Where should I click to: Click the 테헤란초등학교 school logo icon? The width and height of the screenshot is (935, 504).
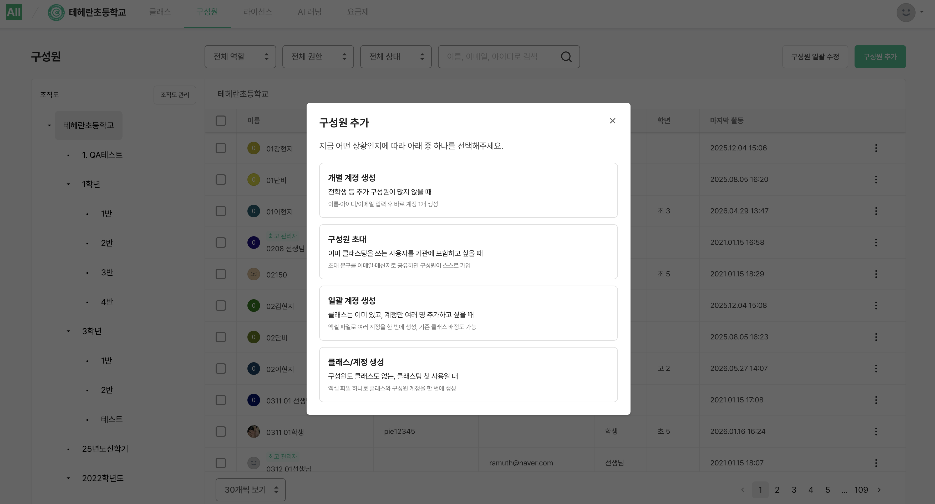coord(56,12)
